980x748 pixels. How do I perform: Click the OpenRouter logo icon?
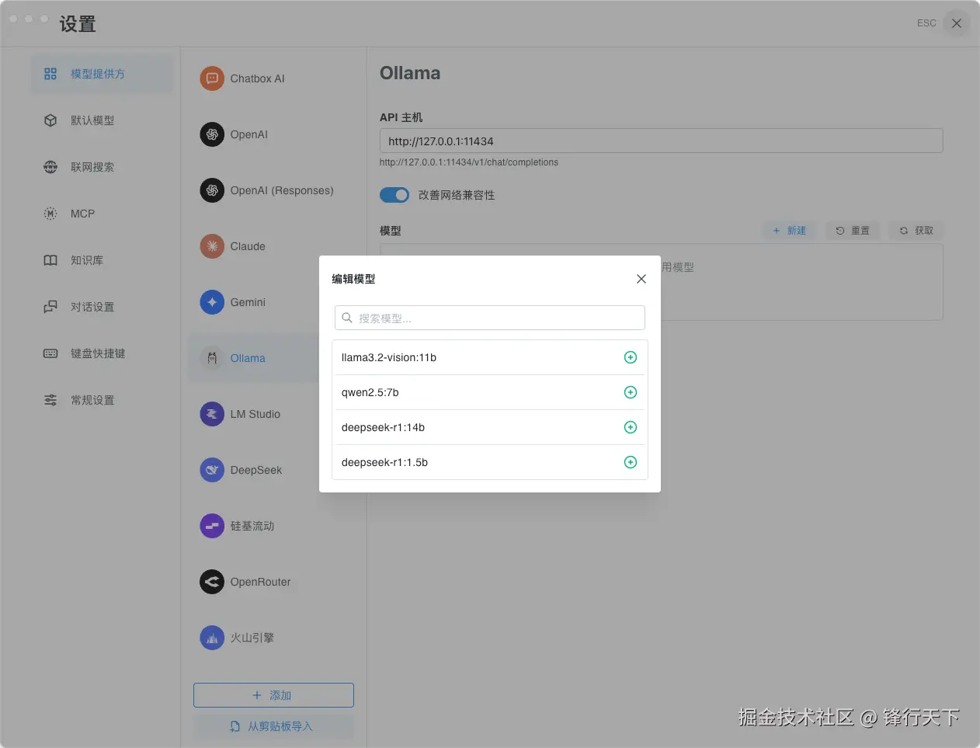(x=212, y=582)
